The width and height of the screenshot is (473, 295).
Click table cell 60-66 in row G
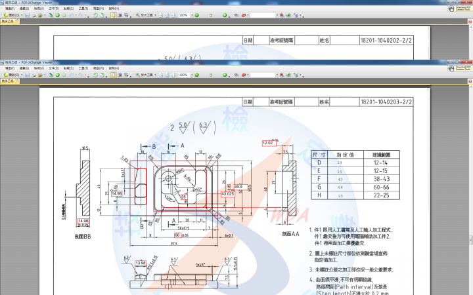(381, 187)
